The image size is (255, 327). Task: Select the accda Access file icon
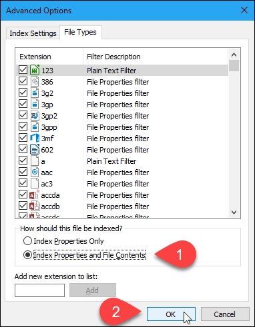point(35,195)
